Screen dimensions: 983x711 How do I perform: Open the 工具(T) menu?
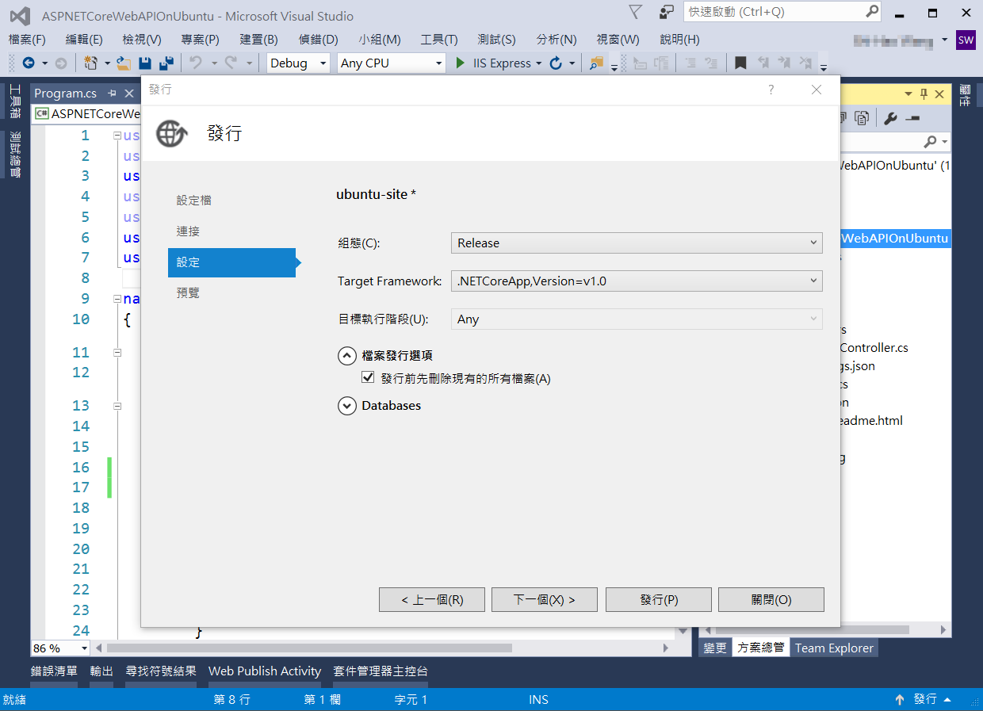coord(439,40)
